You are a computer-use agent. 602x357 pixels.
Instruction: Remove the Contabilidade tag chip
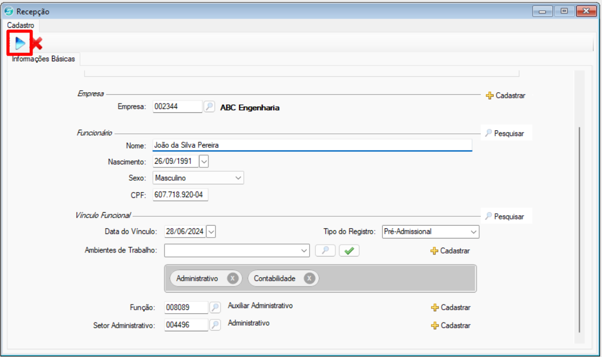point(309,279)
